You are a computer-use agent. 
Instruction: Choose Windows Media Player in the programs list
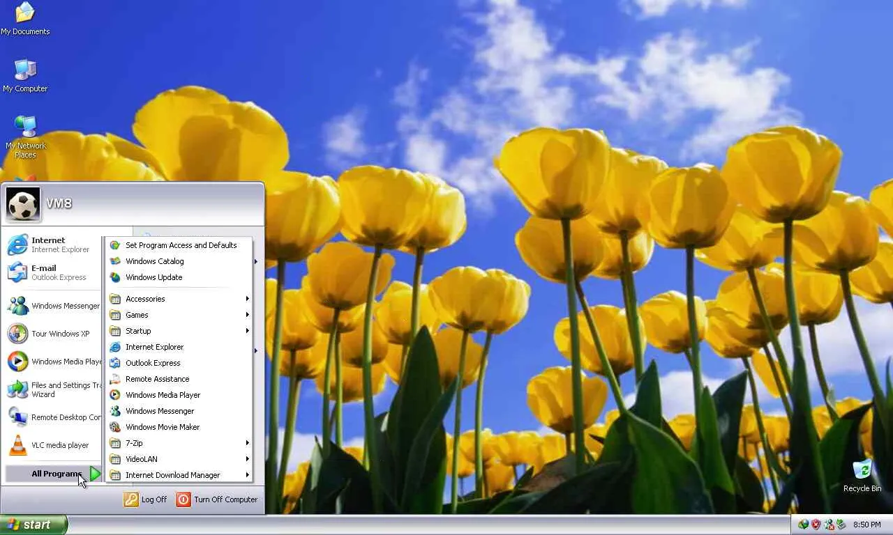(179, 395)
